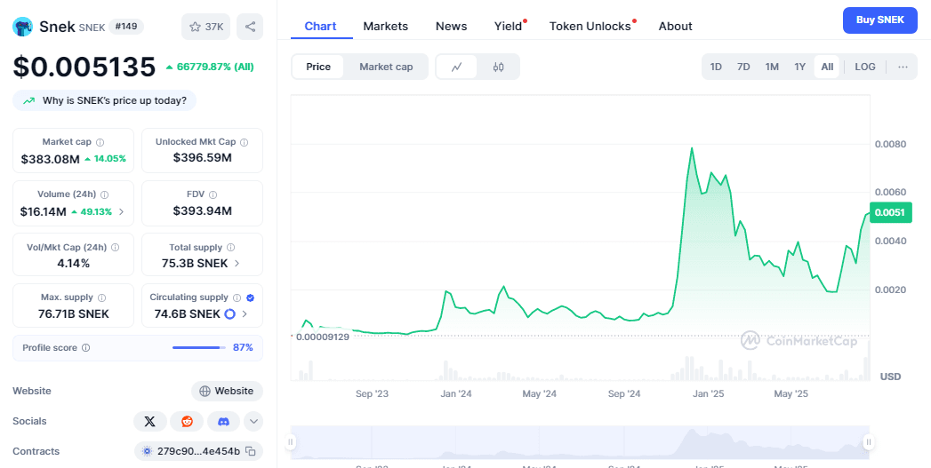Click the 66779.87% (All) change text
The image size is (931, 468).
pyautogui.click(x=210, y=67)
